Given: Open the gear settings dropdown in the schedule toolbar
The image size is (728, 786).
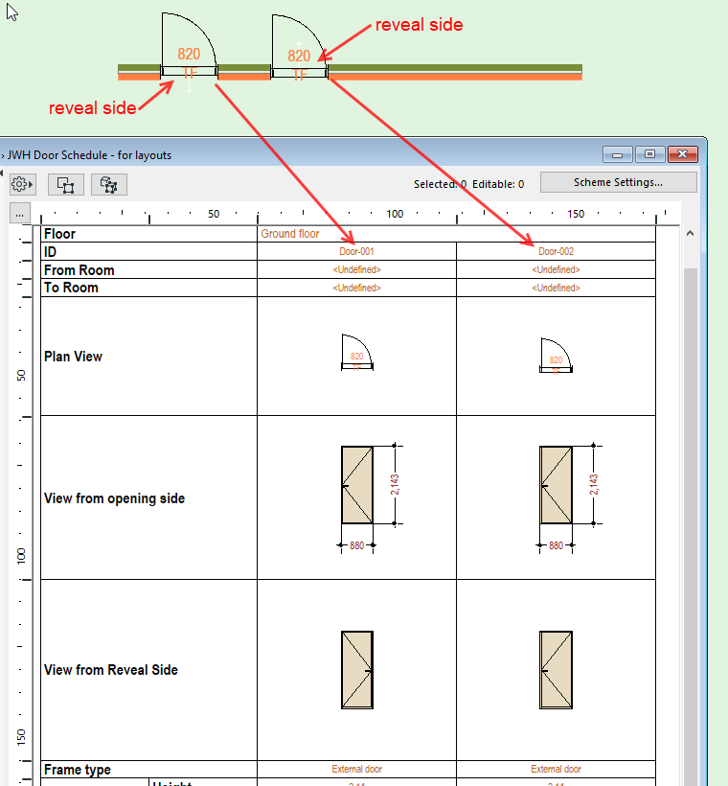Looking at the screenshot, I should click(23, 184).
